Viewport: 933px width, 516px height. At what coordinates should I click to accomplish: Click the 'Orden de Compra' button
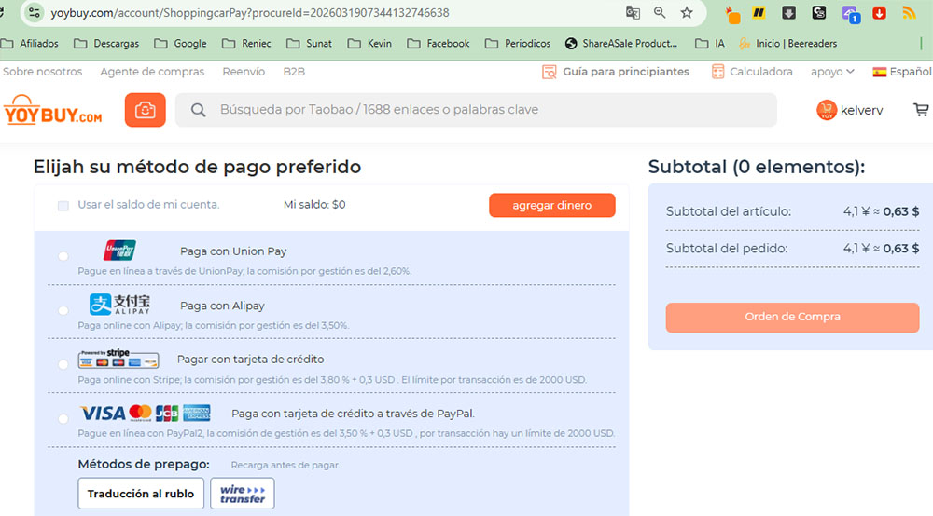tap(792, 317)
